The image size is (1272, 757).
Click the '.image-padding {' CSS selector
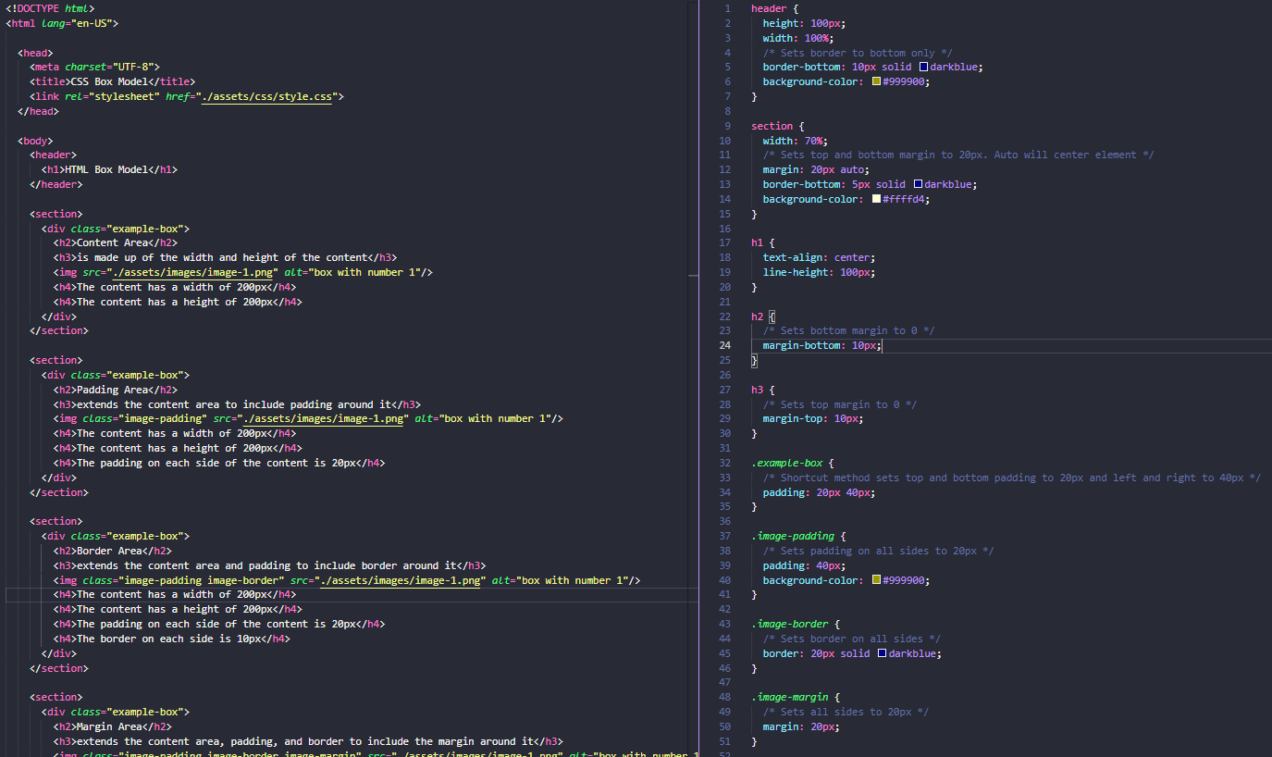tap(798, 536)
